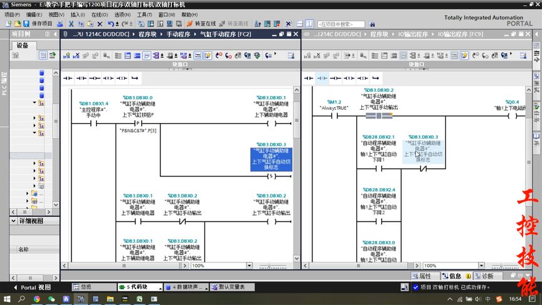
Task: Open the 在线(O) online menu
Action: coord(100,14)
